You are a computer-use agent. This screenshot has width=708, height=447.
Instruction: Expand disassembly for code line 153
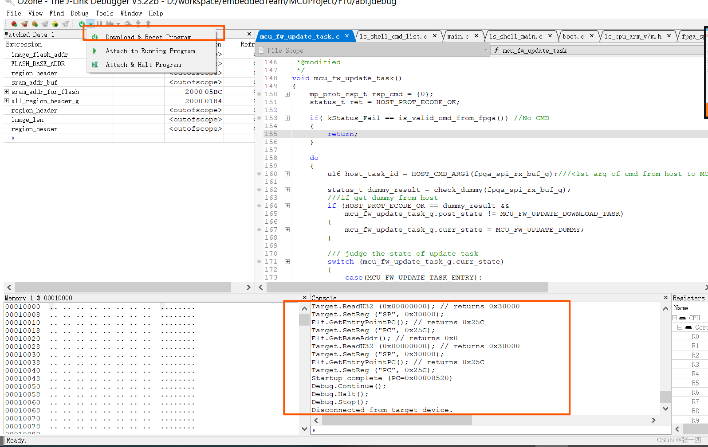pyautogui.click(x=287, y=118)
